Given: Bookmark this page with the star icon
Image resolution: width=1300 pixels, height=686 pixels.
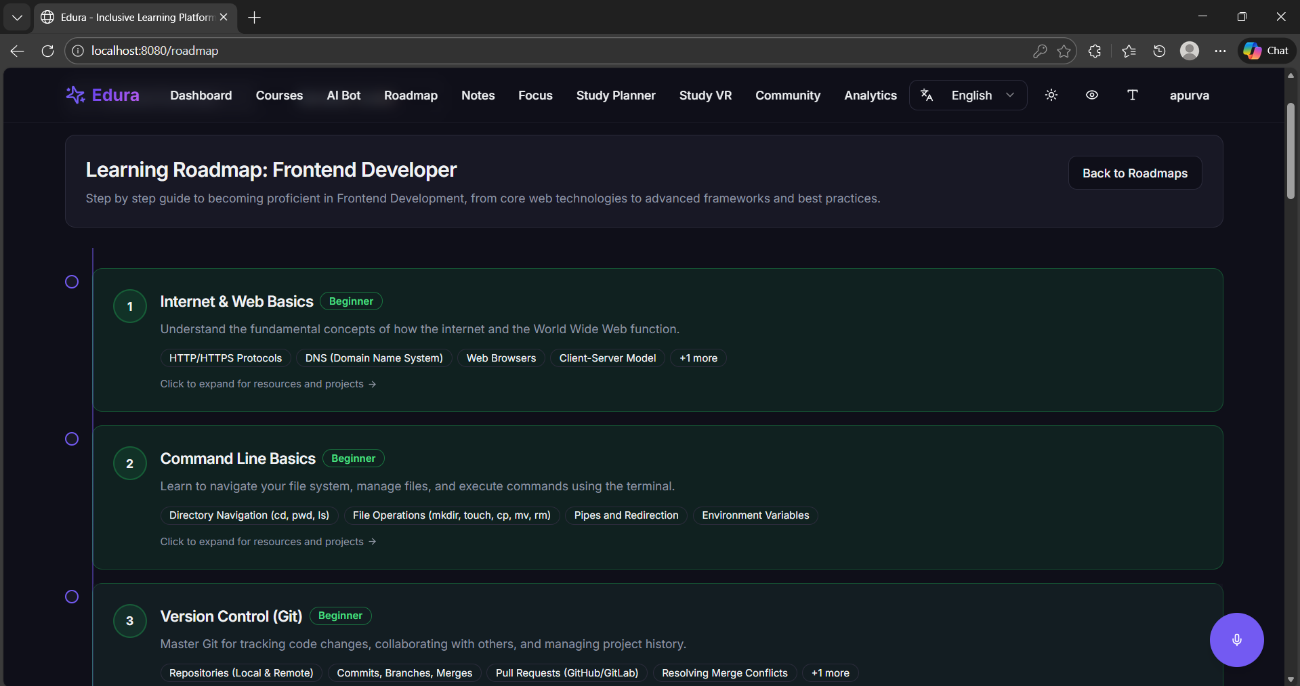Looking at the screenshot, I should (1064, 51).
